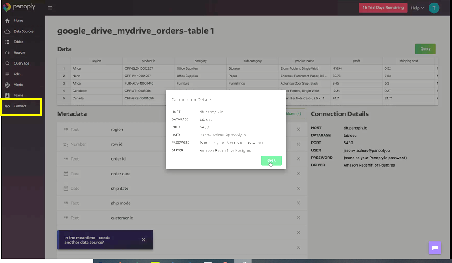
Task: Open Home from the sidebar
Action: [x=7, y=20]
